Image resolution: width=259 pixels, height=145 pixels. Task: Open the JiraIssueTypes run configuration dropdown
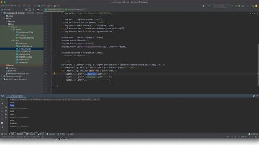click(x=221, y=6)
